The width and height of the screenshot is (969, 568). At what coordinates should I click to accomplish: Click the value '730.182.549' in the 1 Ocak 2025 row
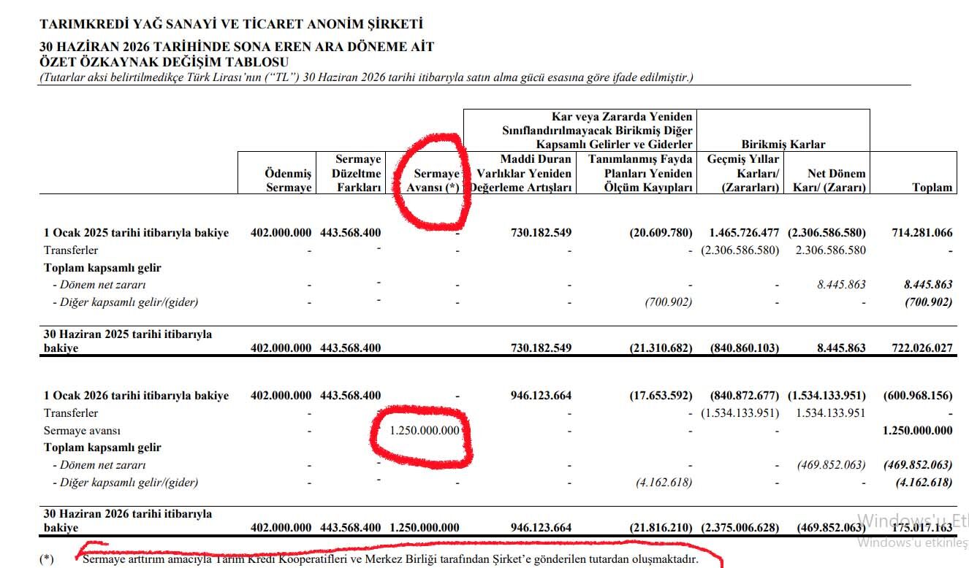541,233
